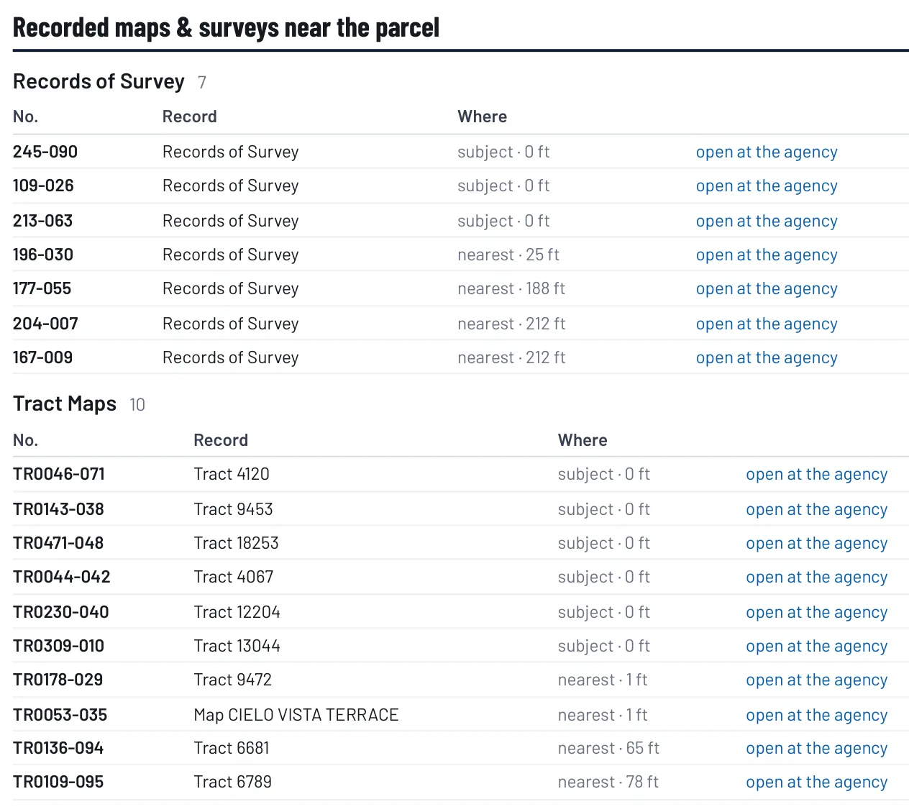The image size is (909, 812).
Task: Open agency link for Tract 4120
Action: (817, 474)
